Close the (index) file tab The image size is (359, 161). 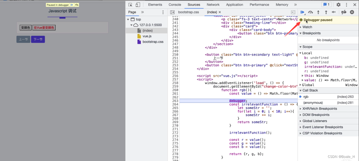click(x=220, y=12)
